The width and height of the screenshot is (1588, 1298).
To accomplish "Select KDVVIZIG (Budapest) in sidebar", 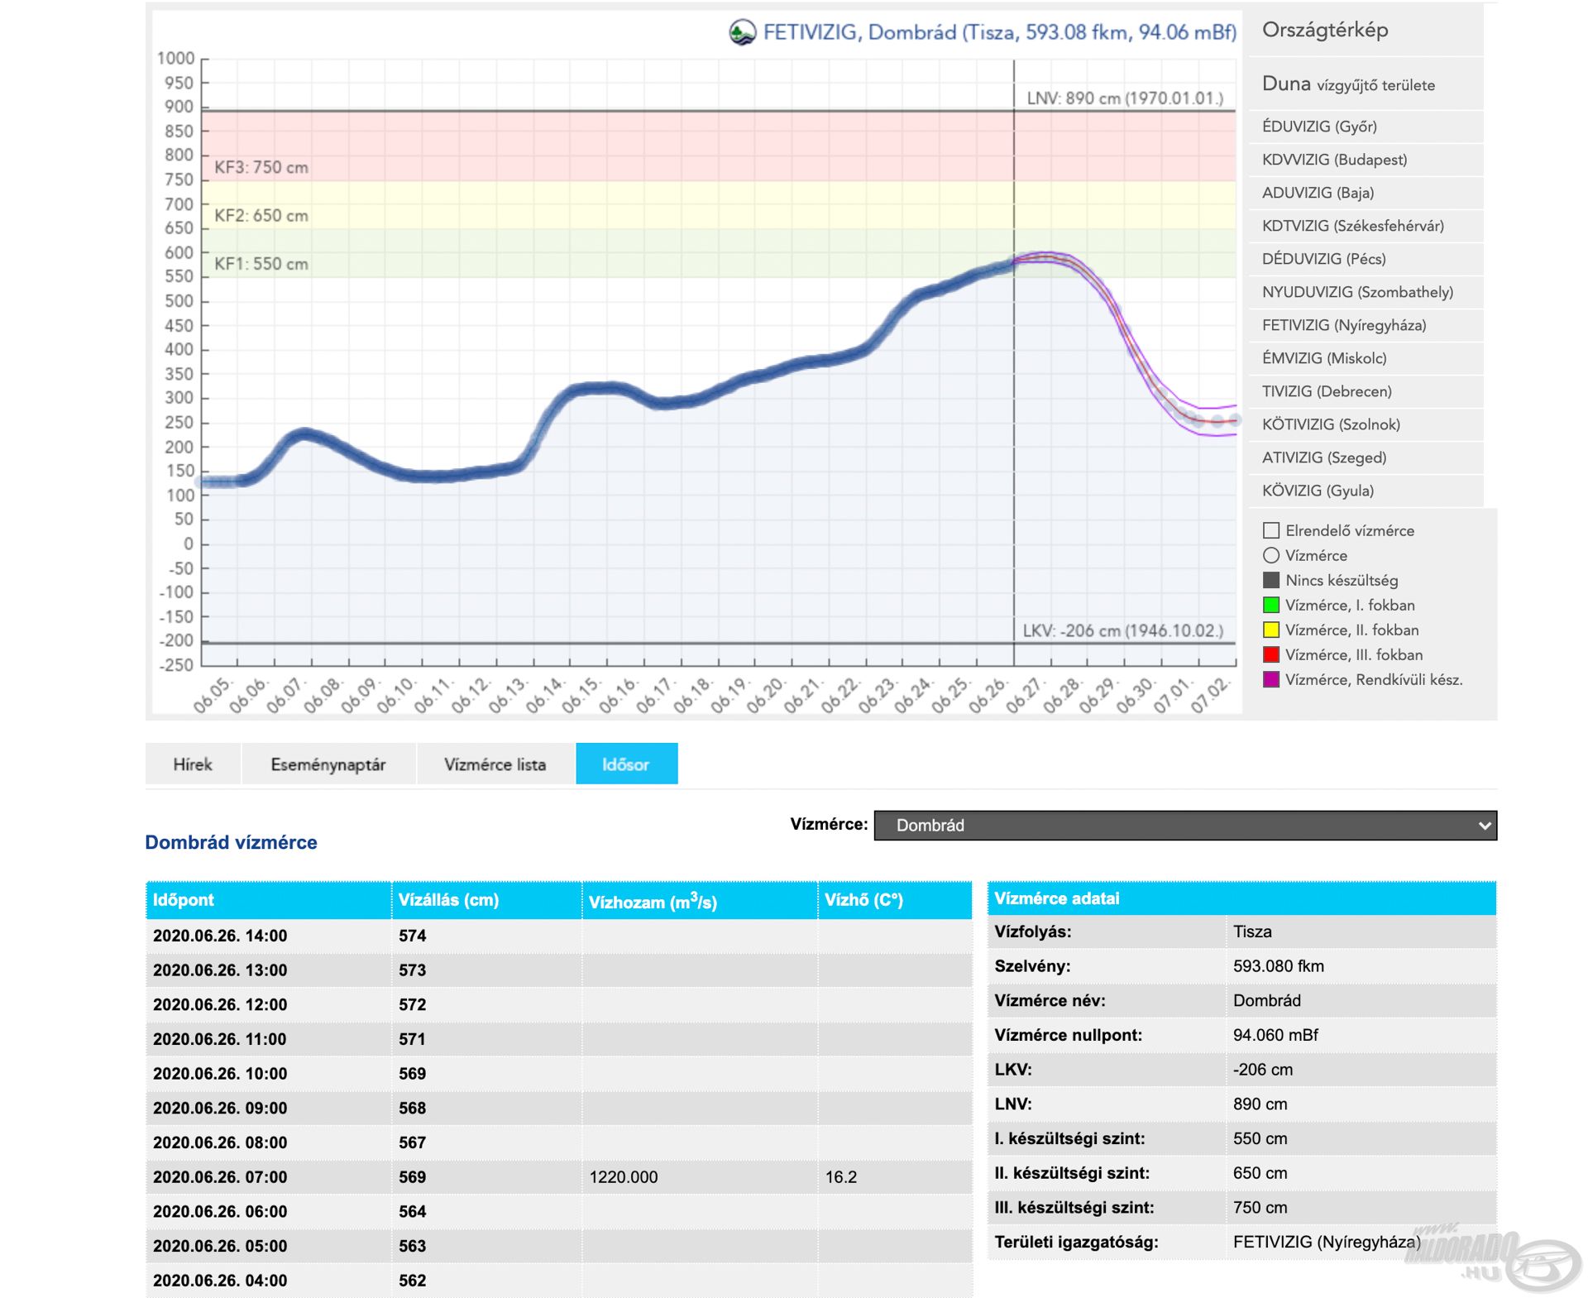I will (1334, 160).
